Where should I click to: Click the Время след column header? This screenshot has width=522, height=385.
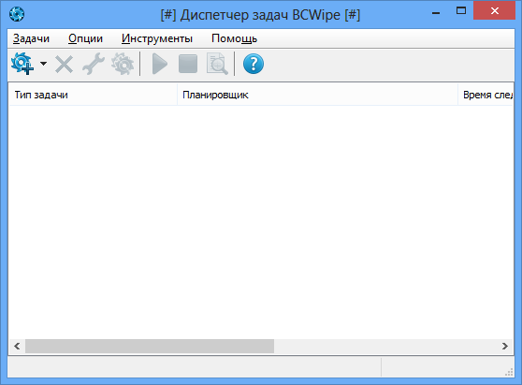pos(486,95)
